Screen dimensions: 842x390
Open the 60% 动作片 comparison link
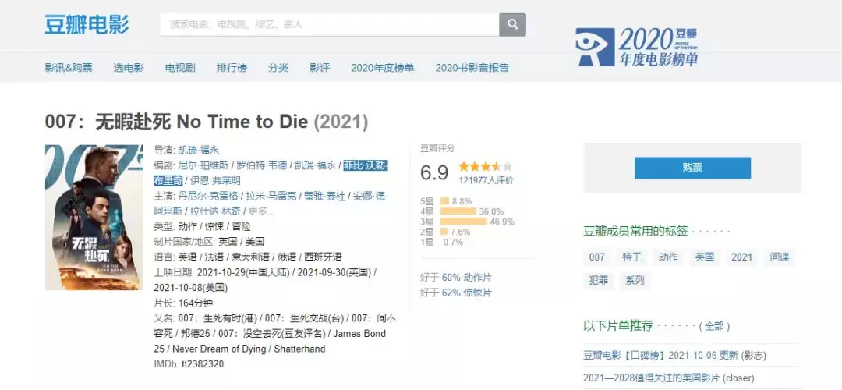click(466, 278)
